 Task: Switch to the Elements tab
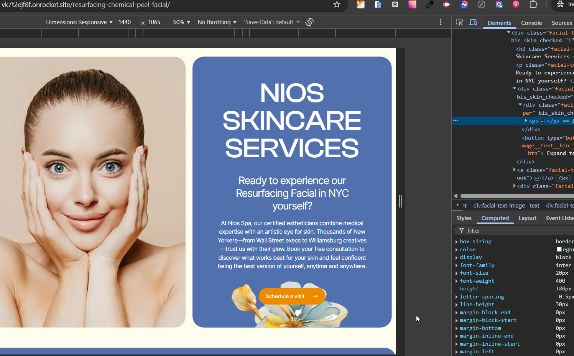(499, 23)
